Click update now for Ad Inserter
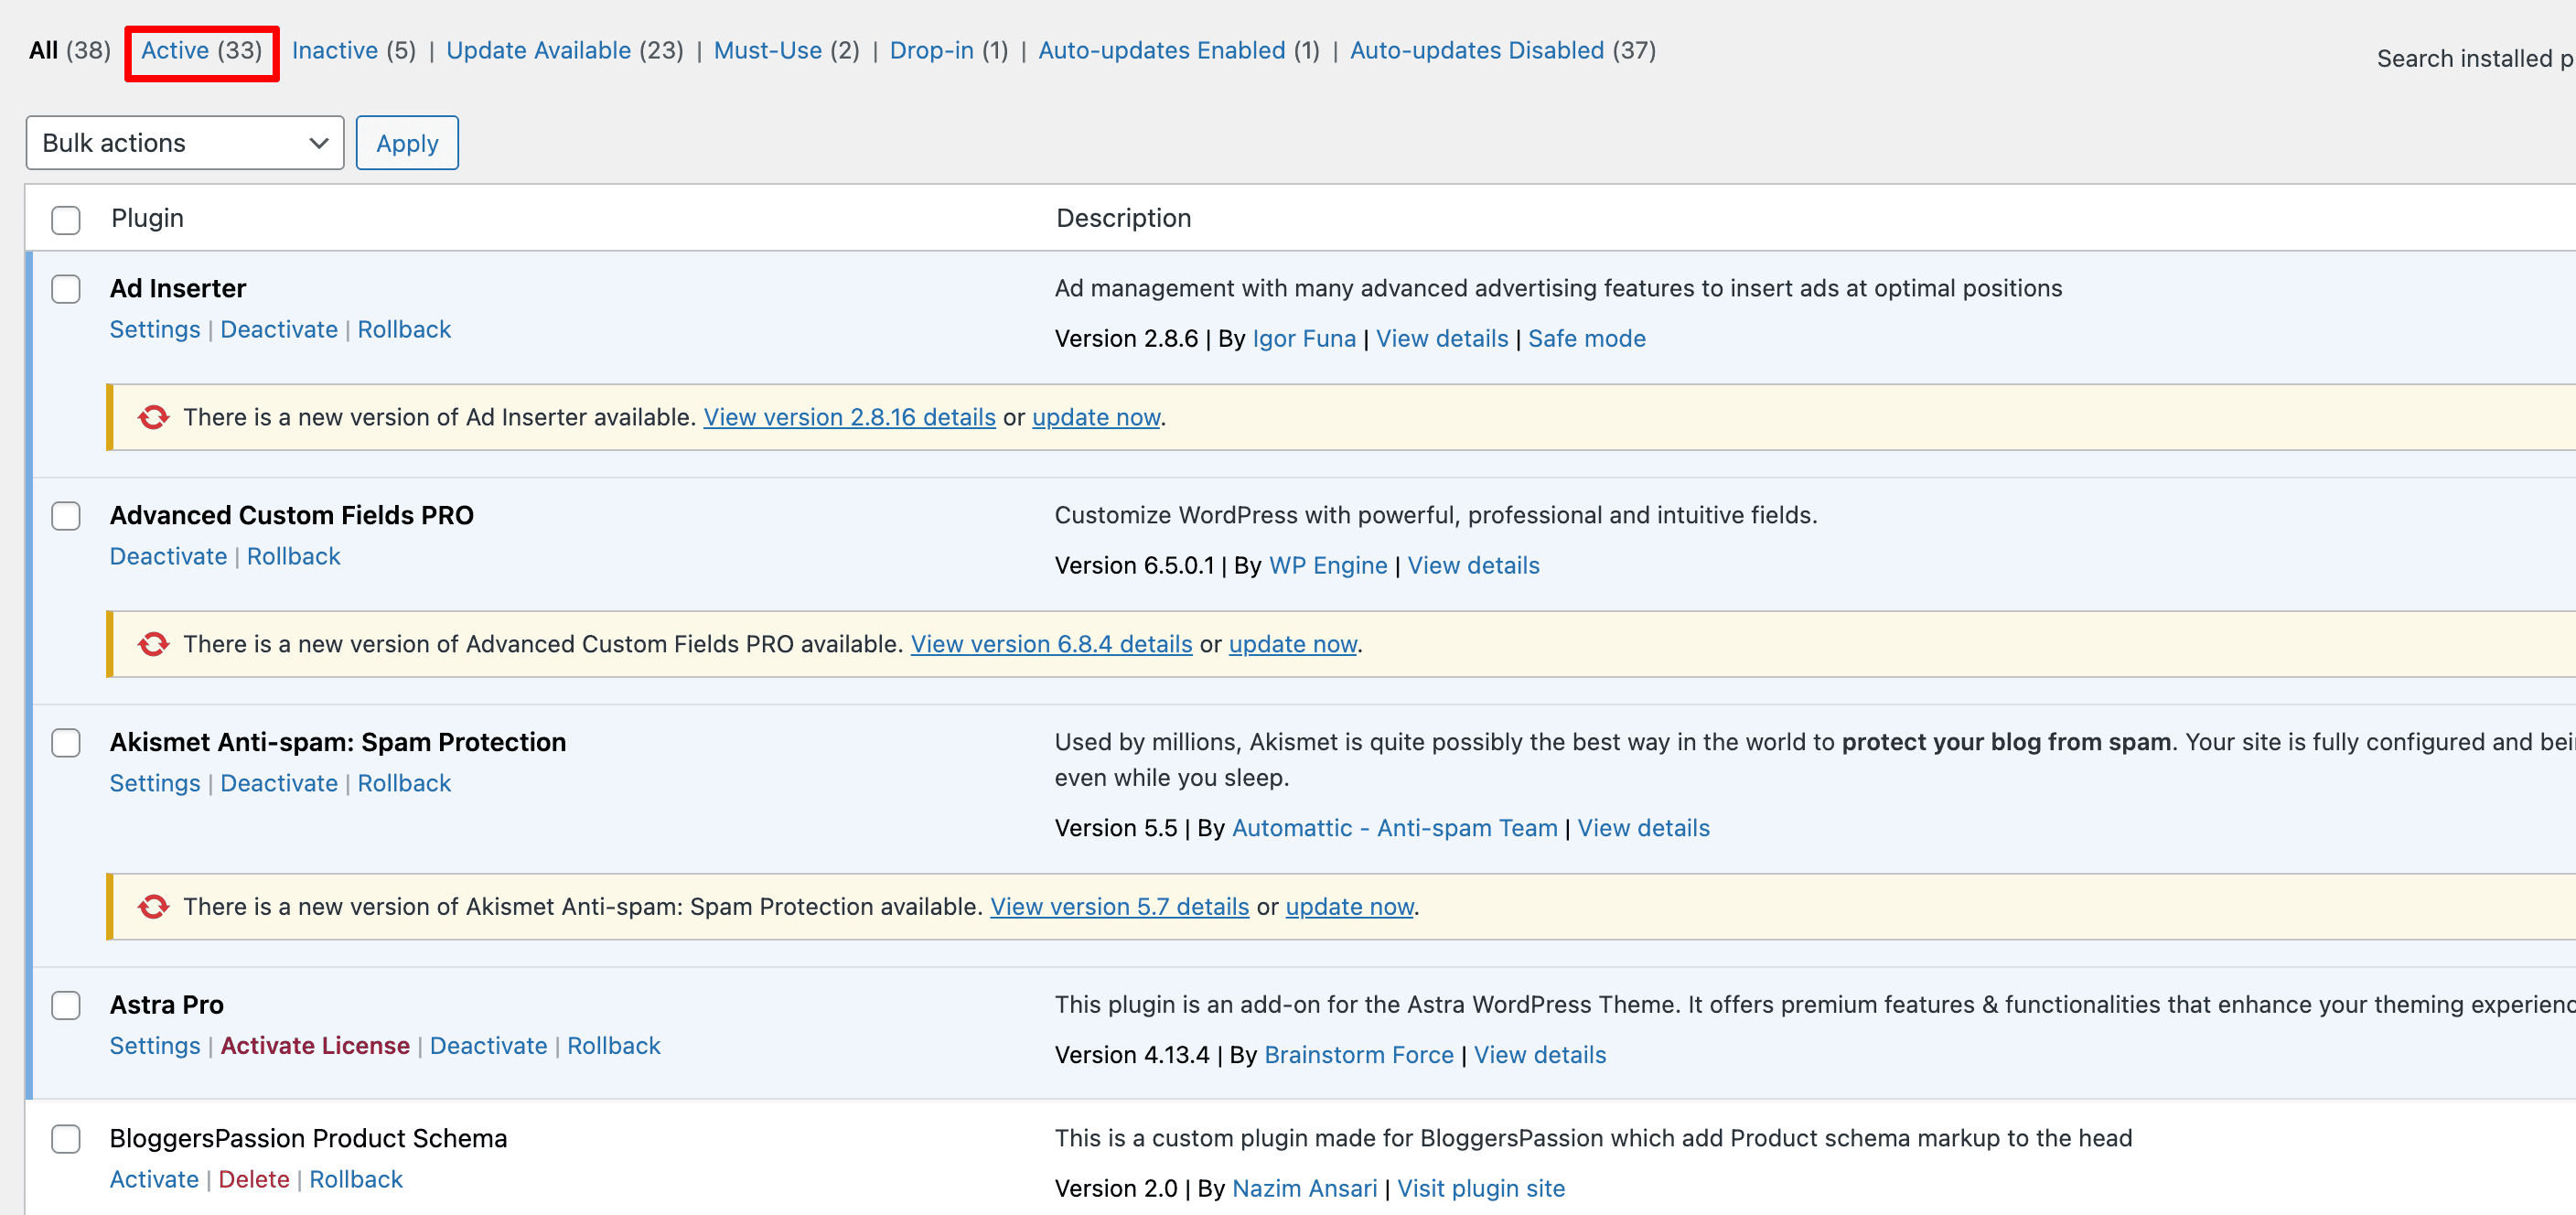Image resolution: width=2576 pixels, height=1215 pixels. (x=1096, y=417)
